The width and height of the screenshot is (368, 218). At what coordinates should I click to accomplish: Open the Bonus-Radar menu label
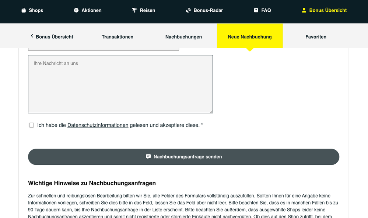tap(208, 10)
